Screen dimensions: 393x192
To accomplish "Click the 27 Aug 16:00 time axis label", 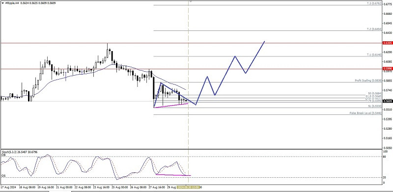I will (x=157, y=187).
